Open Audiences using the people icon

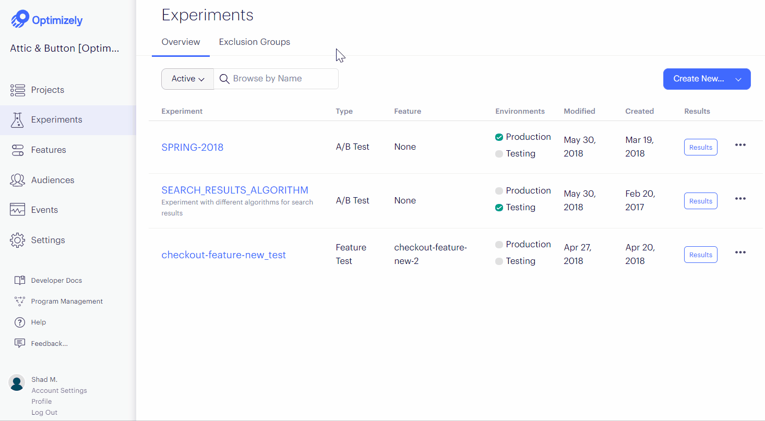(x=18, y=180)
